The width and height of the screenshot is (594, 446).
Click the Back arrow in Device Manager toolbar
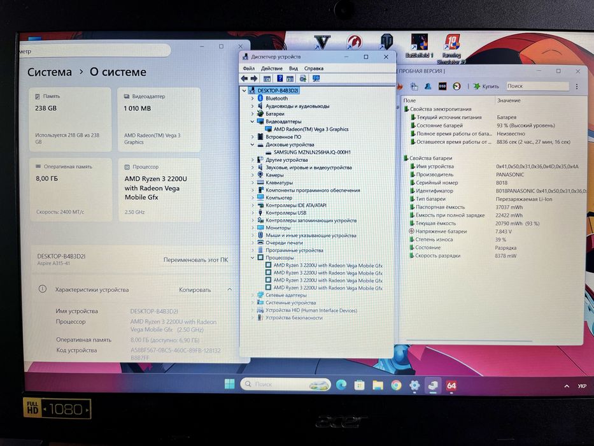(244, 78)
